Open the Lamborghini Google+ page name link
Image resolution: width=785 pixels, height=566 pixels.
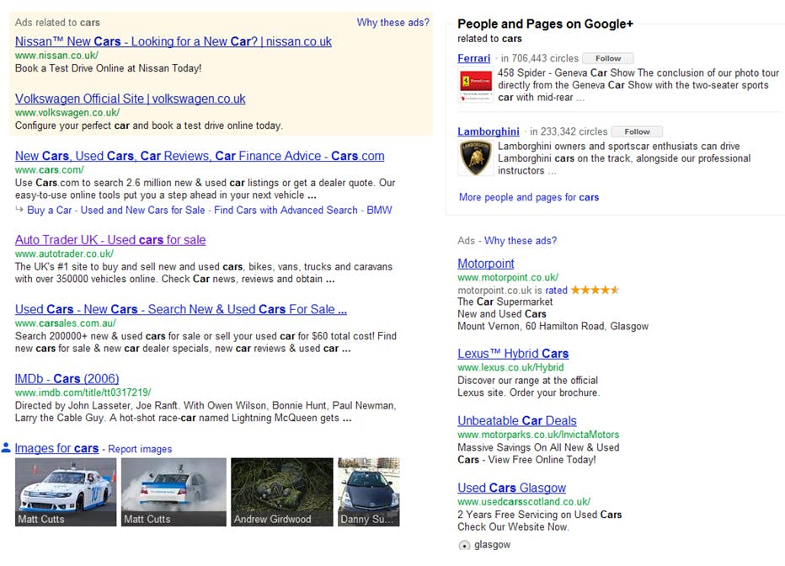click(x=489, y=131)
